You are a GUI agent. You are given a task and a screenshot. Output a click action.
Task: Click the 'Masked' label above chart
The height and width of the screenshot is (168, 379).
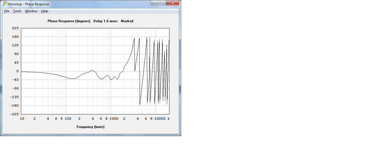[x=127, y=21]
